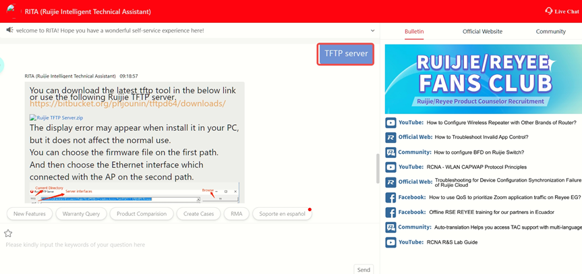Click the Ruijie TFTP Server.zip file icon
The height and width of the screenshot is (274, 582).
pos(32,117)
